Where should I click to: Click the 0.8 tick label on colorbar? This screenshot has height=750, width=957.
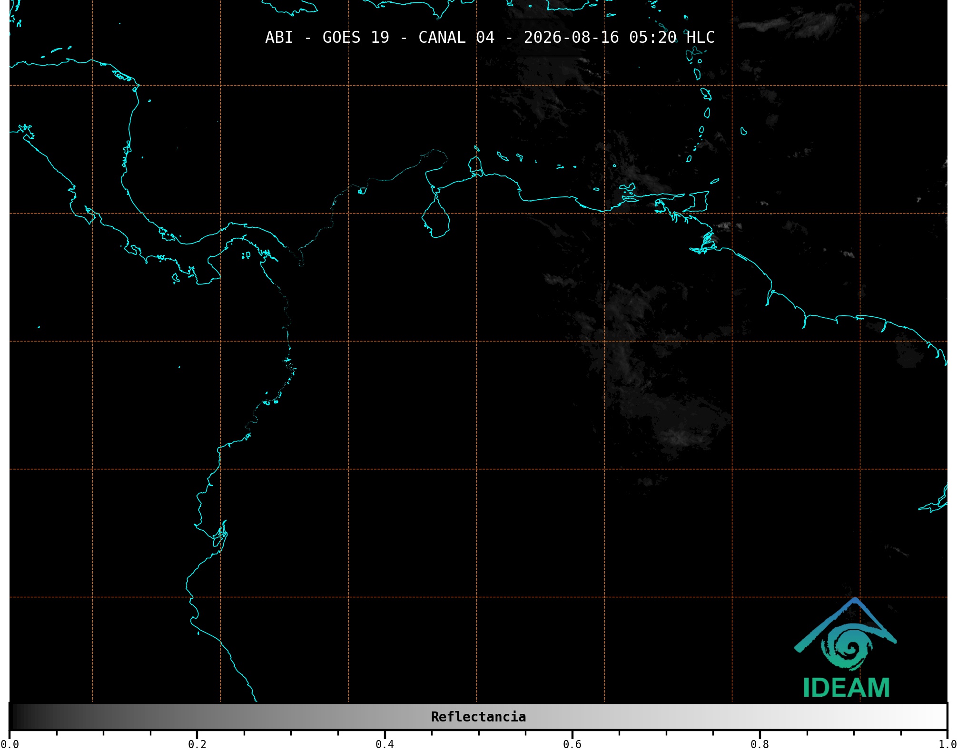[760, 744]
